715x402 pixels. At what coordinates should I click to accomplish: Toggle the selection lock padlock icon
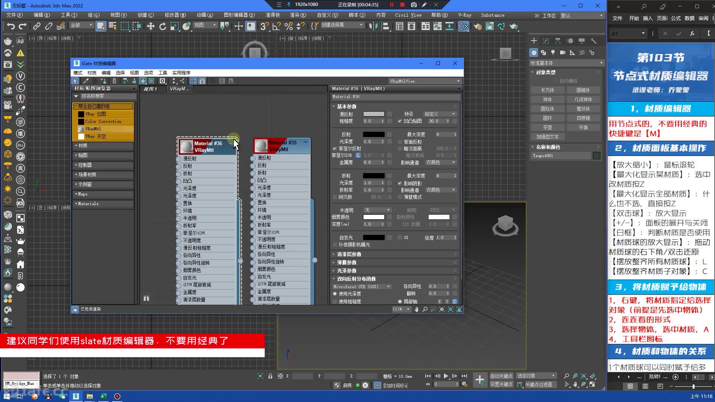tap(270, 376)
